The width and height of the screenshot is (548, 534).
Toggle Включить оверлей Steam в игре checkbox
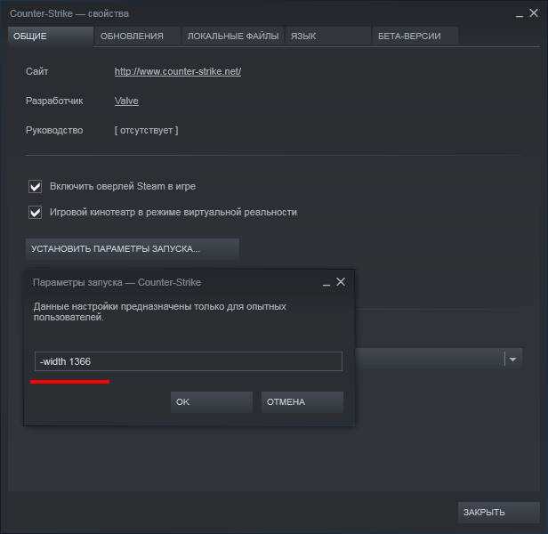35,186
